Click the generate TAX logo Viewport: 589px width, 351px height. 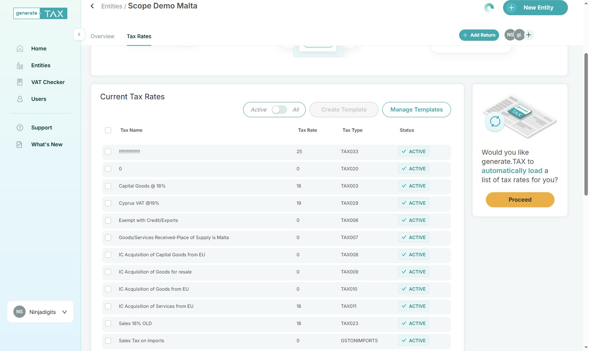[x=41, y=13]
